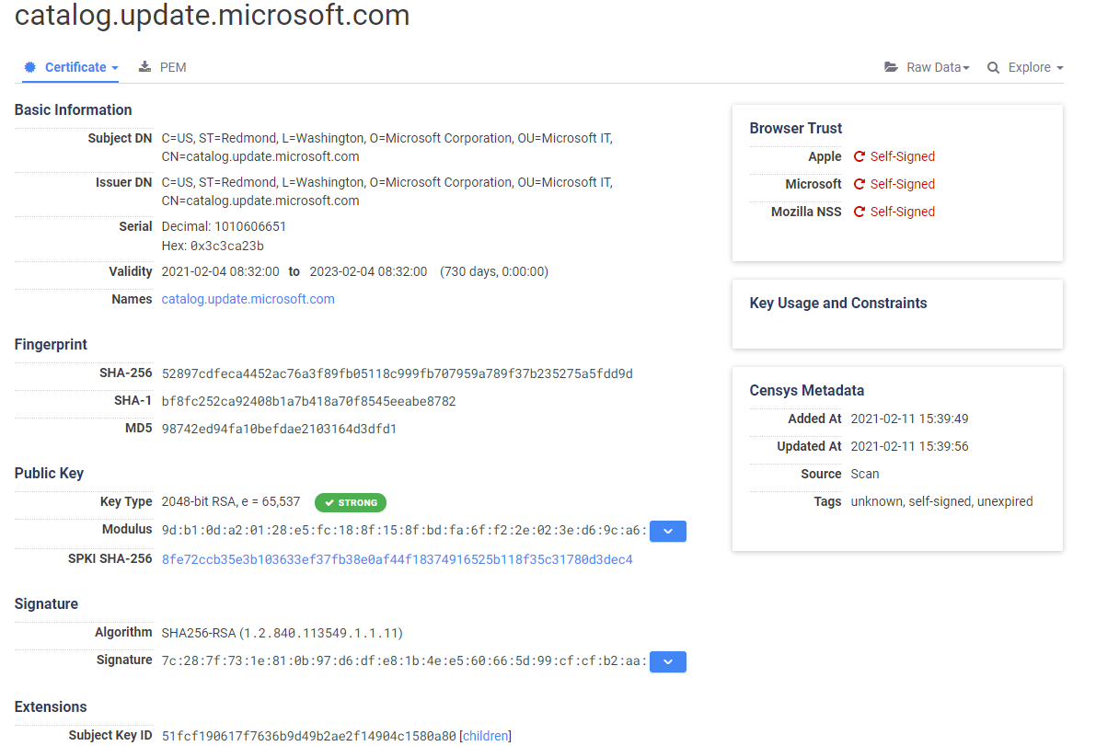Image resolution: width=1119 pixels, height=746 pixels.
Task: Click the Subject DN value text
Action: click(387, 147)
